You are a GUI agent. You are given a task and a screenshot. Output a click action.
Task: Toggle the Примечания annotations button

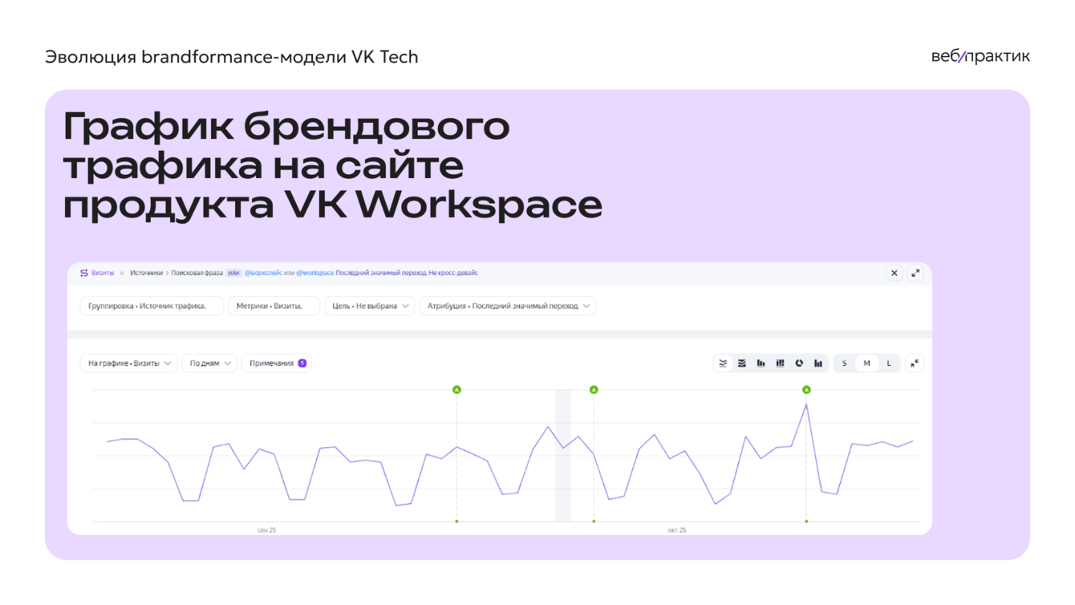click(x=277, y=363)
